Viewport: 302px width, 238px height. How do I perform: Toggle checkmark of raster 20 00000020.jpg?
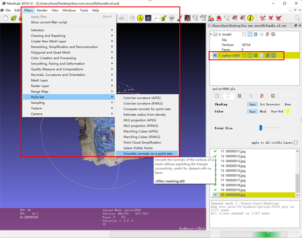tap(215, 195)
